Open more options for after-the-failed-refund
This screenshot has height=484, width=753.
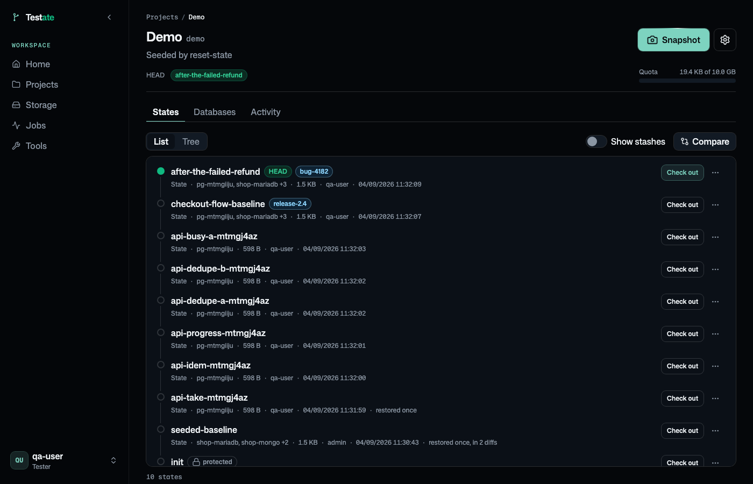(715, 173)
